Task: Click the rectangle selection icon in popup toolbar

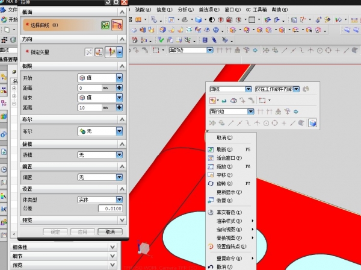Action: 262,100
